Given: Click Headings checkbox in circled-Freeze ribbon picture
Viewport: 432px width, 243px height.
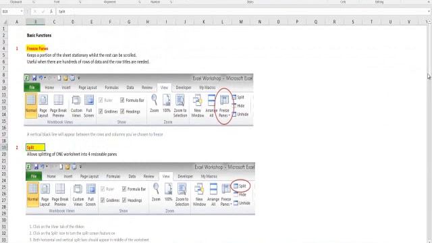Looking at the screenshot, I should pyautogui.click(x=122, y=111).
